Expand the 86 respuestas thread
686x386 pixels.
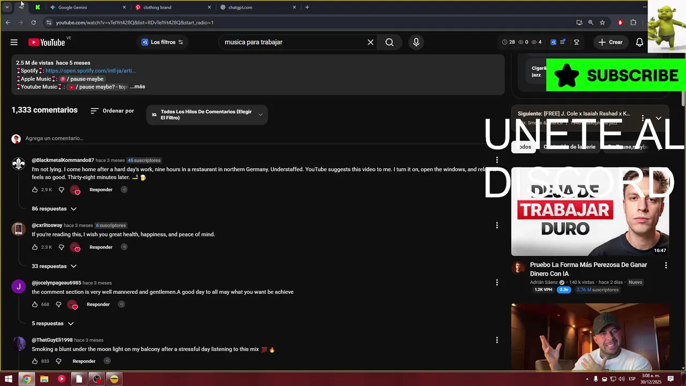[x=54, y=209]
